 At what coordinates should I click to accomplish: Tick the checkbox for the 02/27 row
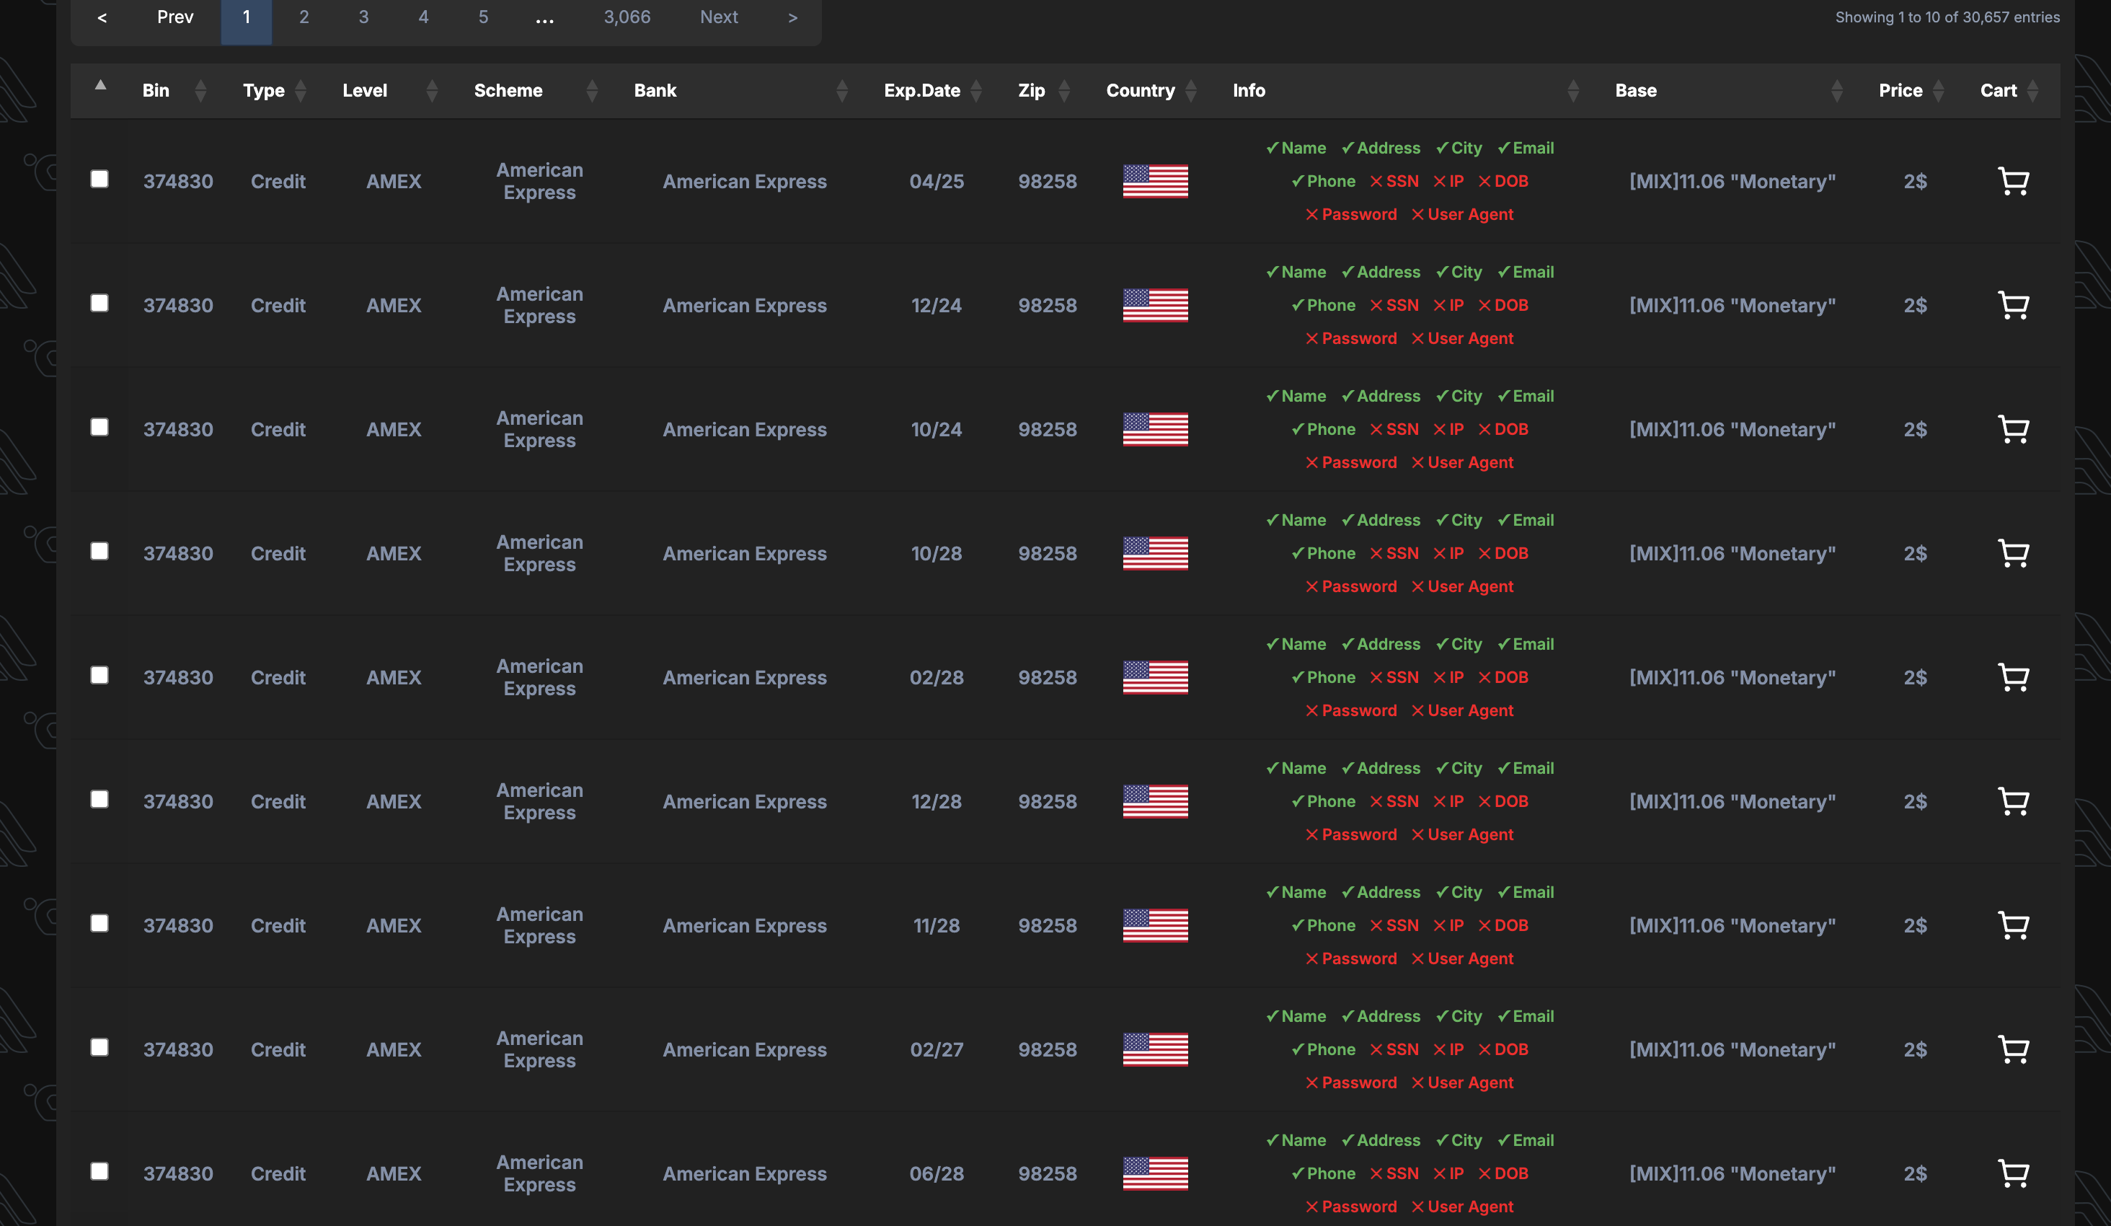coord(99,1047)
